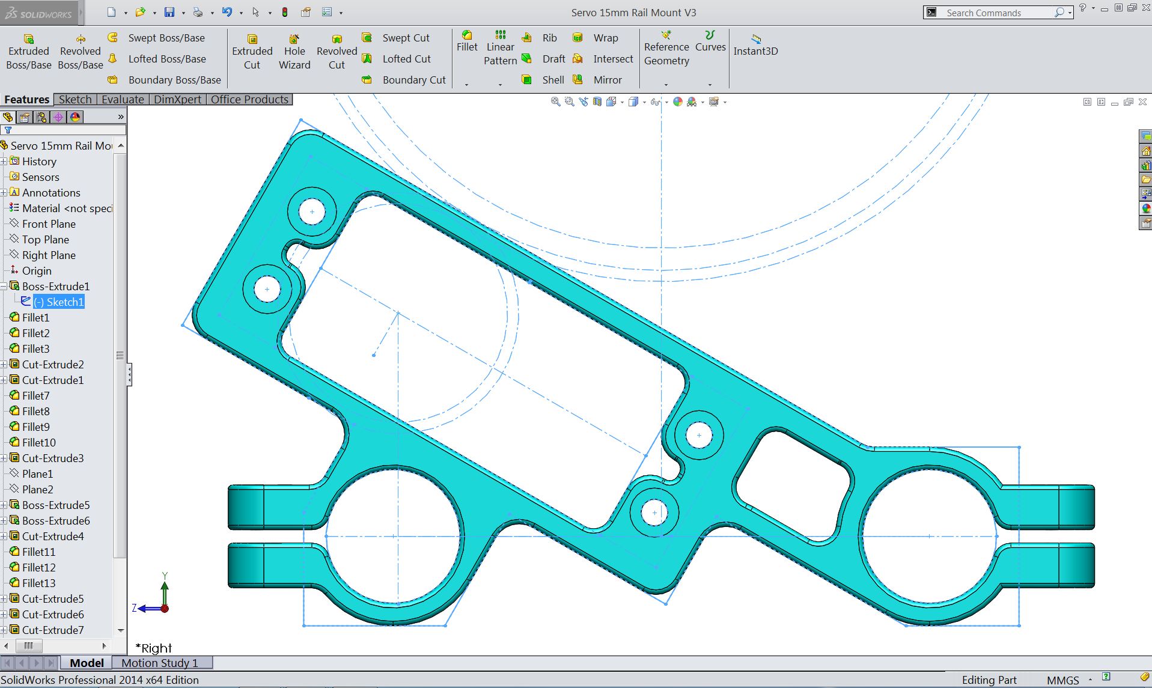Open the Office Products tab
This screenshot has height=688, width=1152.
click(249, 99)
